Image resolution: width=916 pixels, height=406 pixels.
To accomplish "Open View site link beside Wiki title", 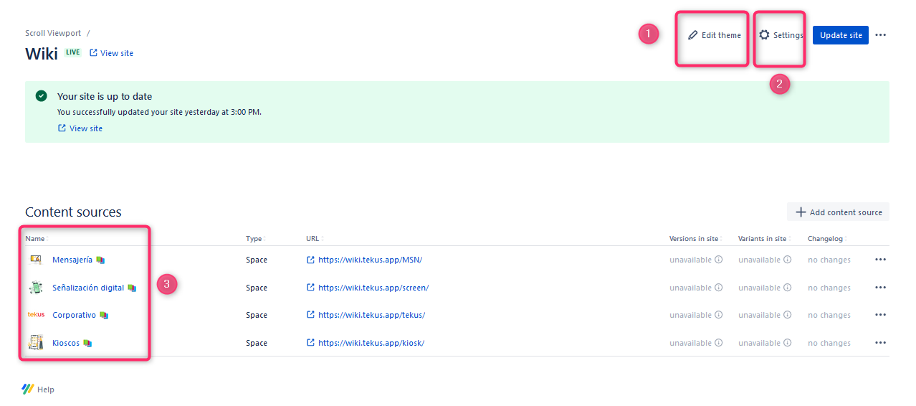I will coord(111,53).
